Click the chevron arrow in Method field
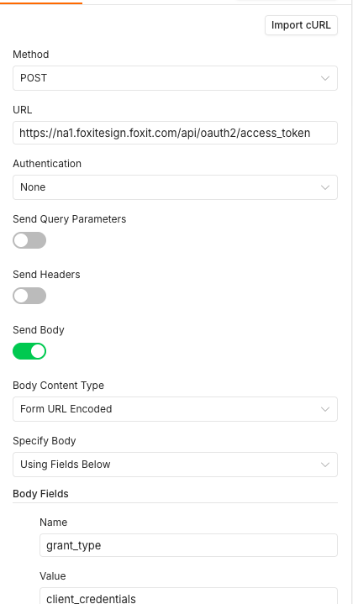Viewport: 353px width, 604px height. pyautogui.click(x=325, y=78)
